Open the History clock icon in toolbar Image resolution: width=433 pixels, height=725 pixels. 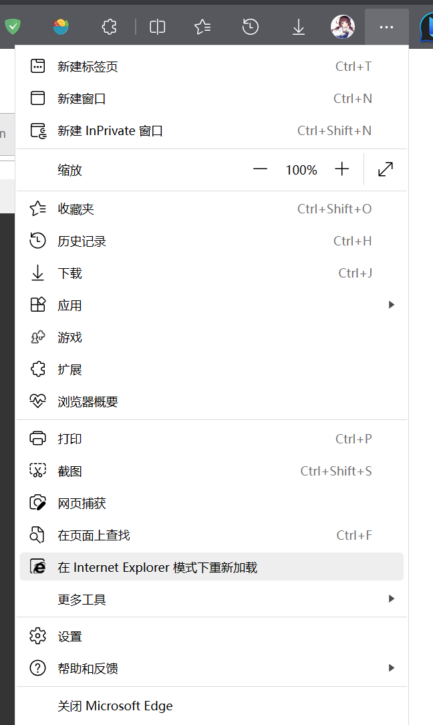coord(250,27)
